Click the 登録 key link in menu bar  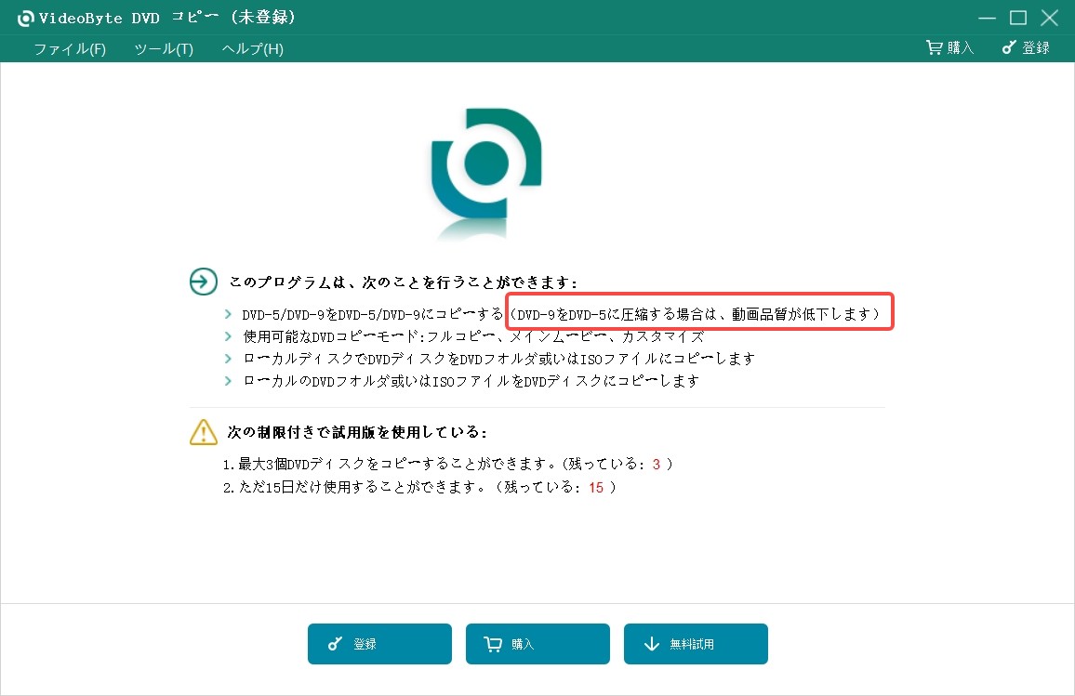tap(1026, 47)
